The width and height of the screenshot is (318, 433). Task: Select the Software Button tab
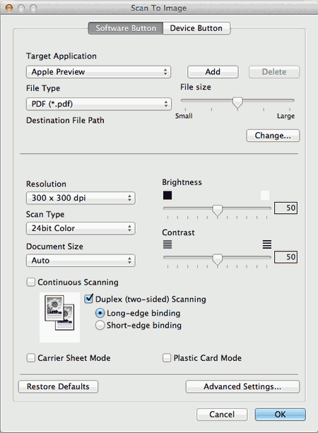tap(126, 28)
